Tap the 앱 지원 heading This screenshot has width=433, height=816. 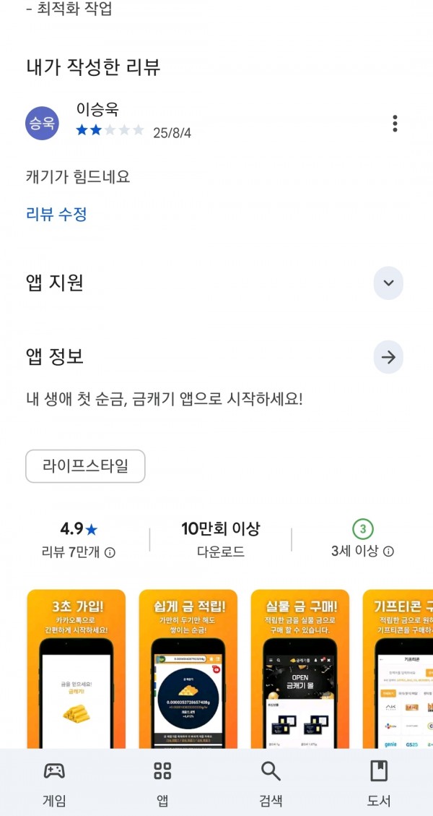(x=55, y=283)
